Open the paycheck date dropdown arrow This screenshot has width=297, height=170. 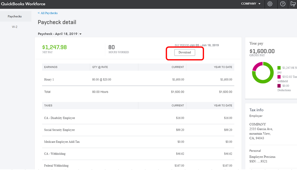(80, 34)
